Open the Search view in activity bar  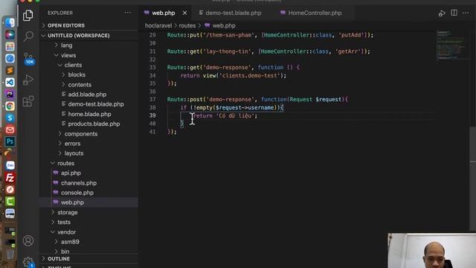(28, 36)
